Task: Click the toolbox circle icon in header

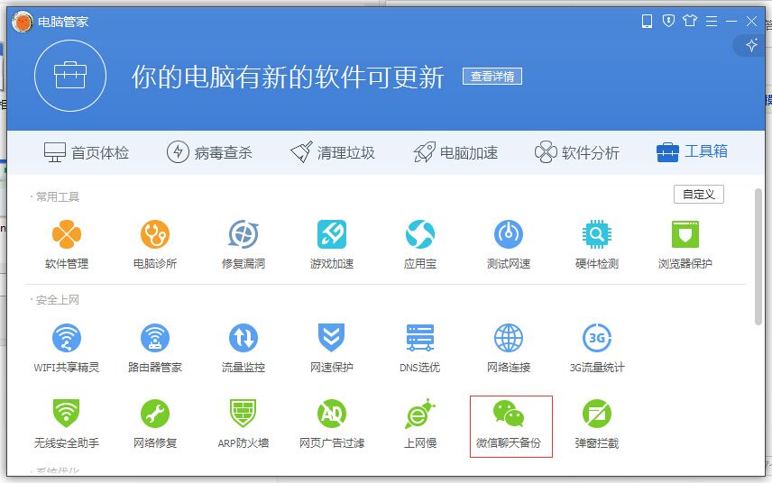Action: (x=70, y=76)
